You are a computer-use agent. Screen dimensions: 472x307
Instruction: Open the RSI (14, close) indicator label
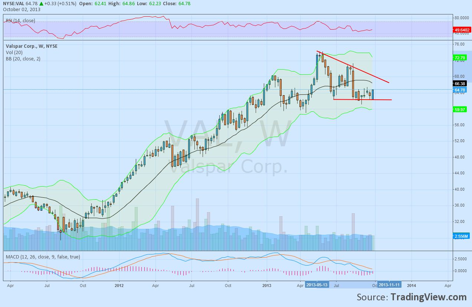pos(20,21)
